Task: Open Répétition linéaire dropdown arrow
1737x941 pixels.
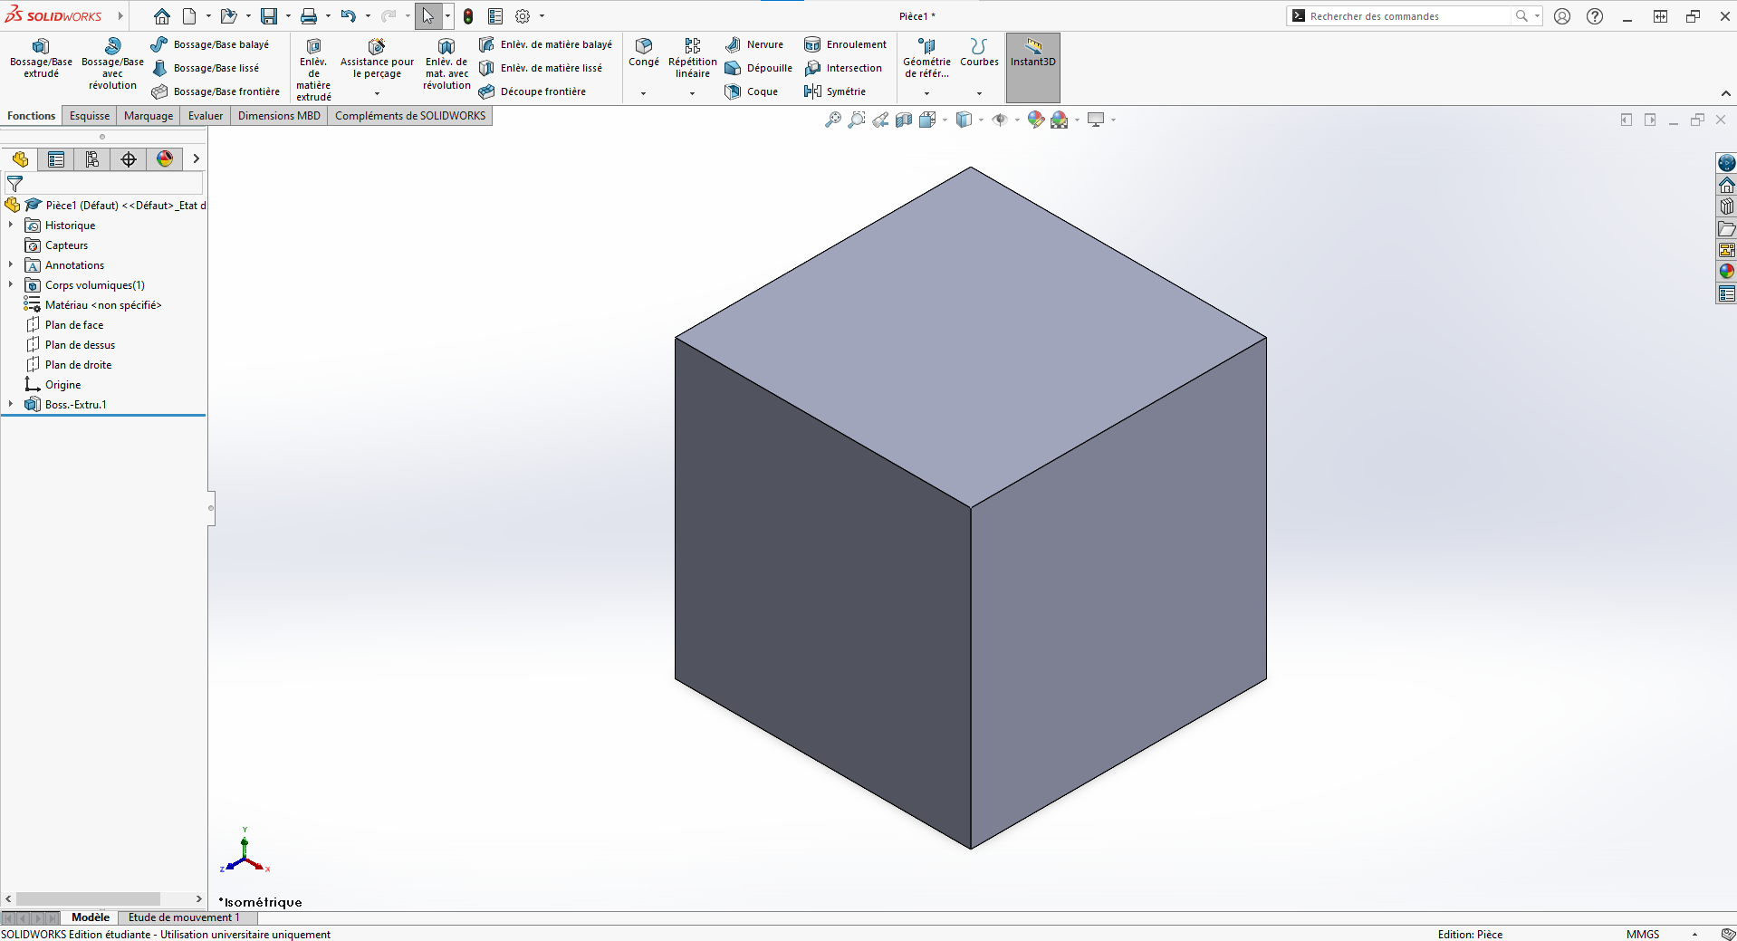Action: (693, 93)
